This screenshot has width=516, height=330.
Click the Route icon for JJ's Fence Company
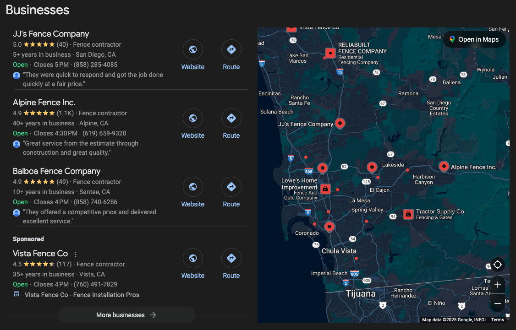tap(231, 49)
